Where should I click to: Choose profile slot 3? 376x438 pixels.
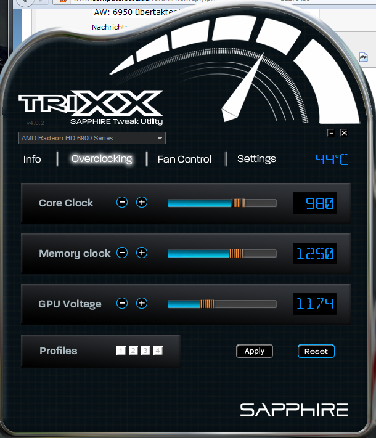(x=145, y=351)
